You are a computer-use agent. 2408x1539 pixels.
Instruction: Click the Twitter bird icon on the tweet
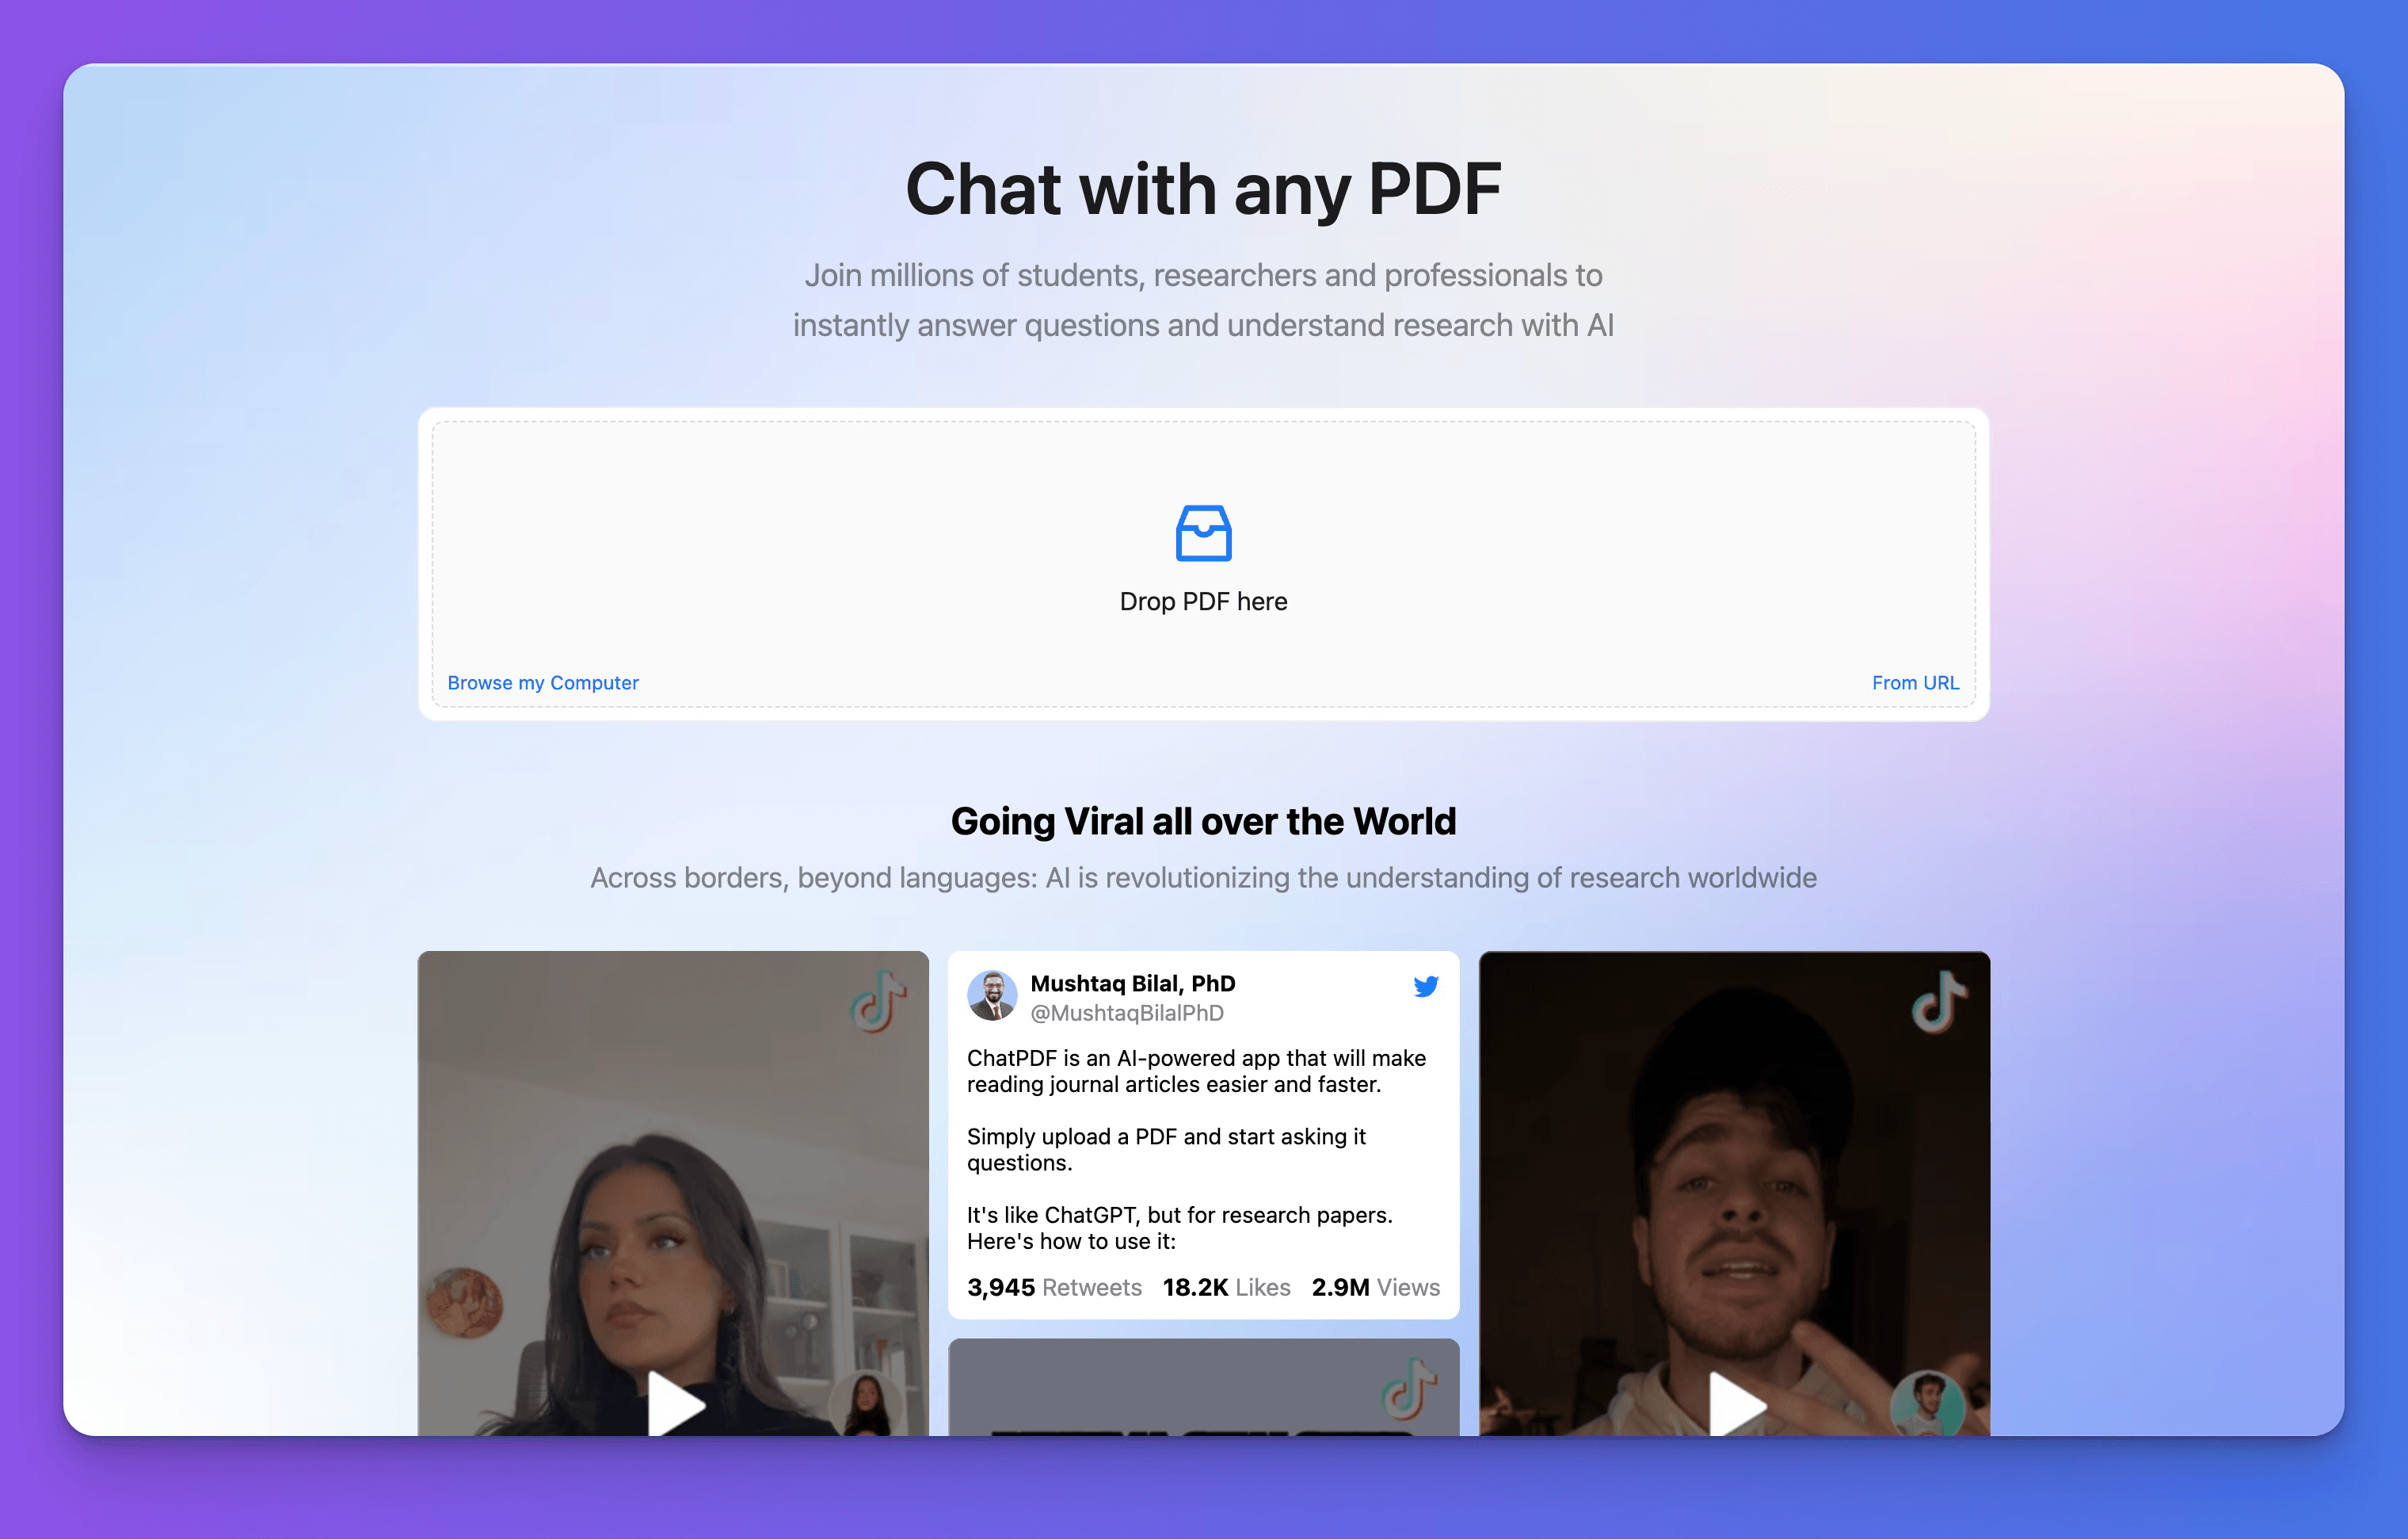point(1425,987)
